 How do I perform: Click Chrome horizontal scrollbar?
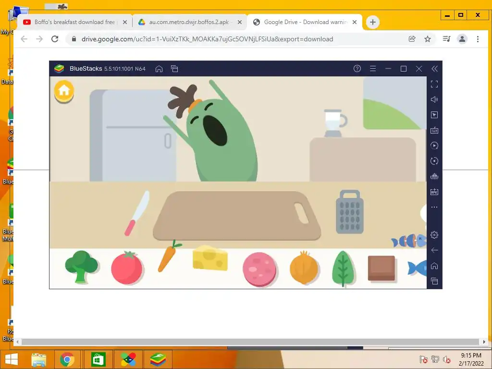point(250,342)
